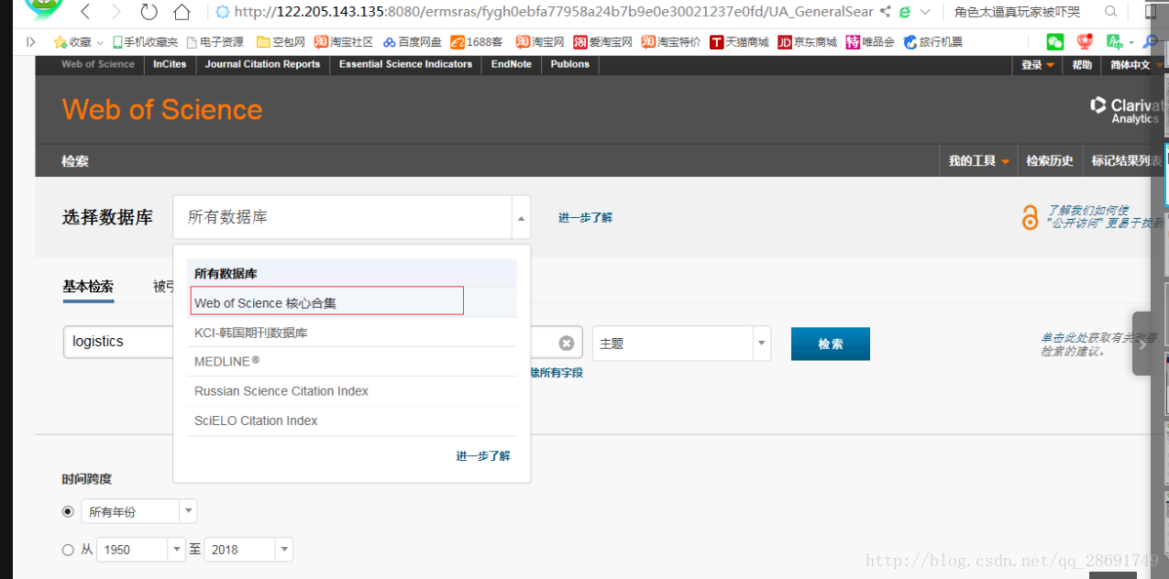
Task: Click the Web of Science orange logo
Action: click(162, 110)
